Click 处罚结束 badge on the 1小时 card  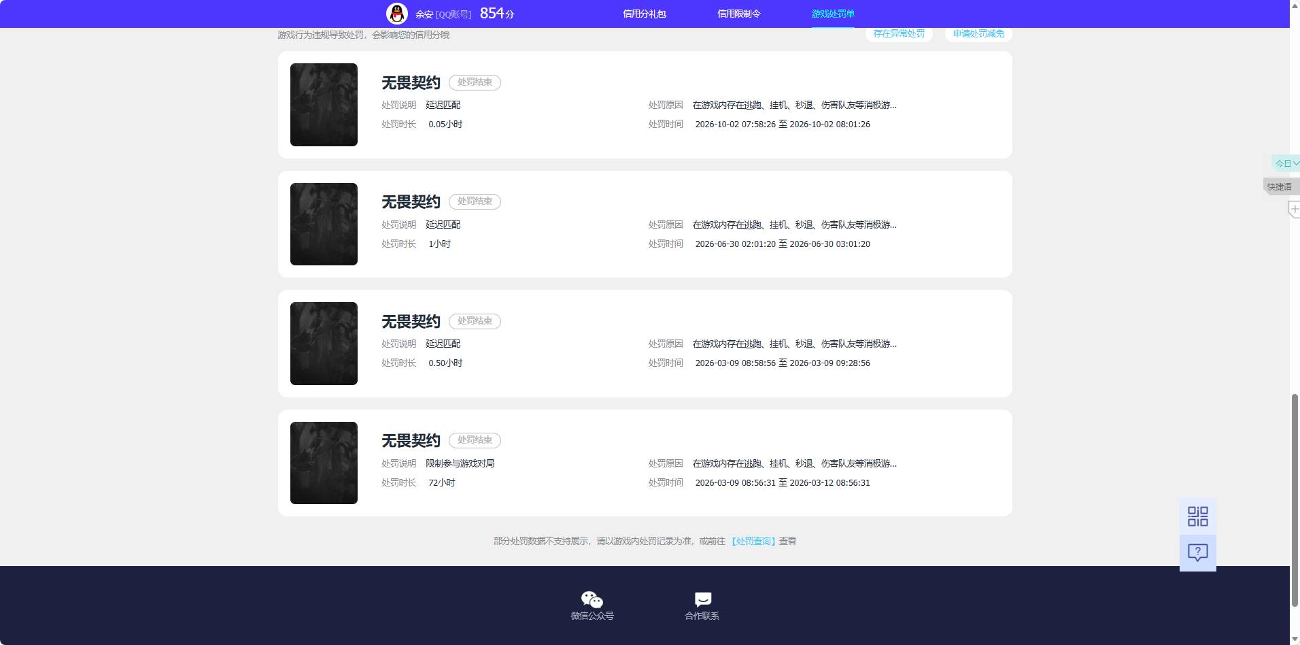pyautogui.click(x=475, y=201)
